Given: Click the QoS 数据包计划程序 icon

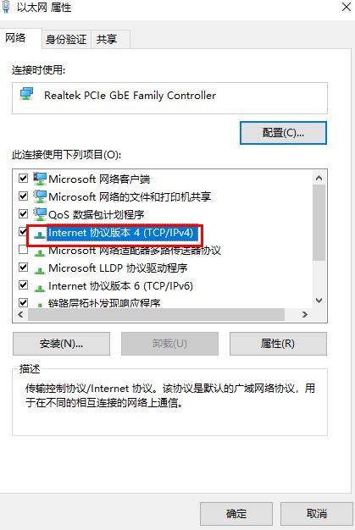Looking at the screenshot, I should tap(40, 214).
